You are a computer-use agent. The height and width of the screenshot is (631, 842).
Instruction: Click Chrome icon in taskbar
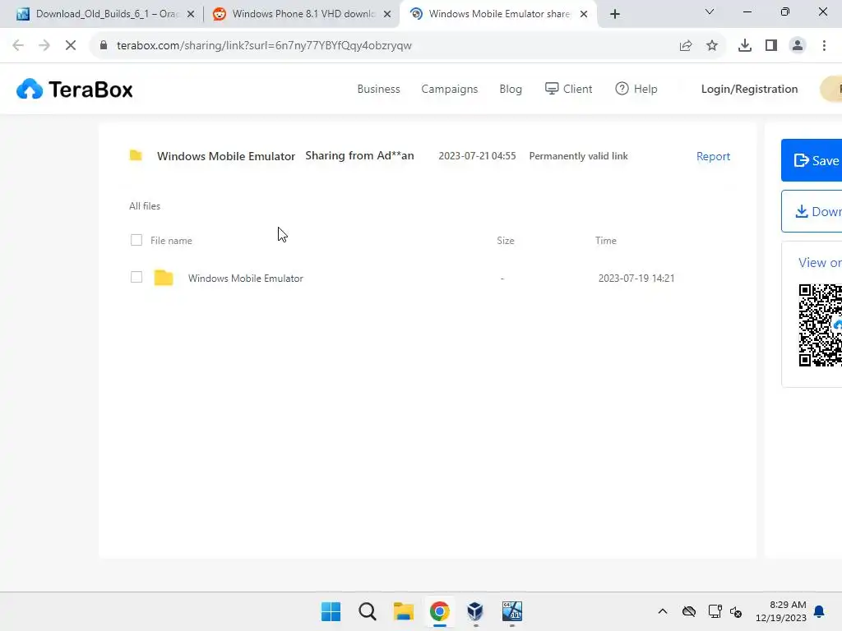pyautogui.click(x=439, y=611)
